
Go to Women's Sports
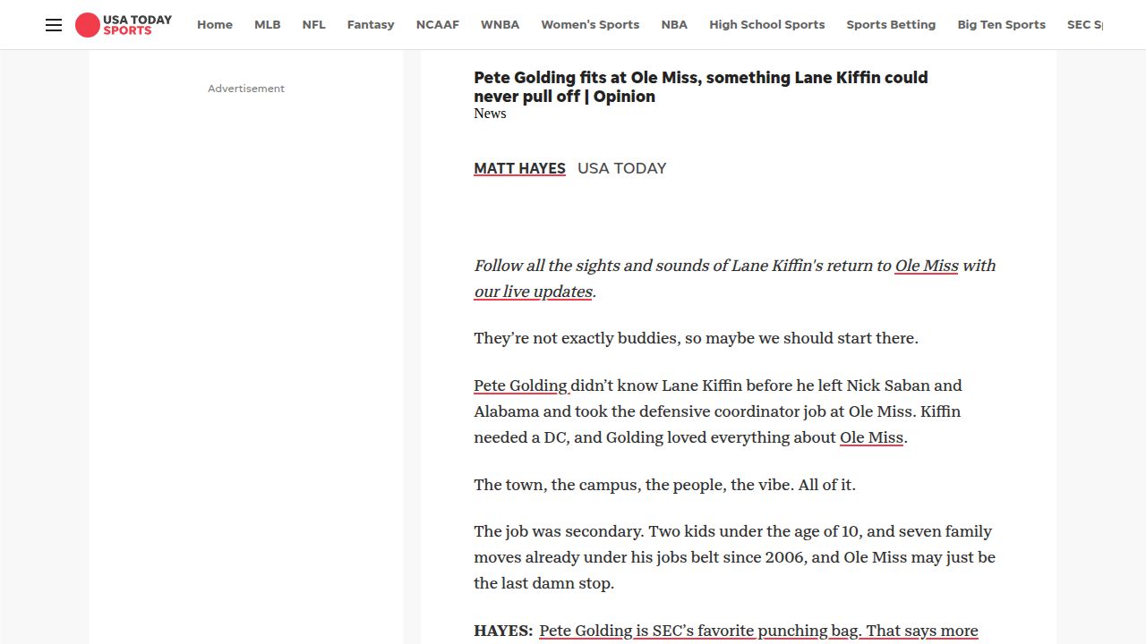pyautogui.click(x=590, y=25)
